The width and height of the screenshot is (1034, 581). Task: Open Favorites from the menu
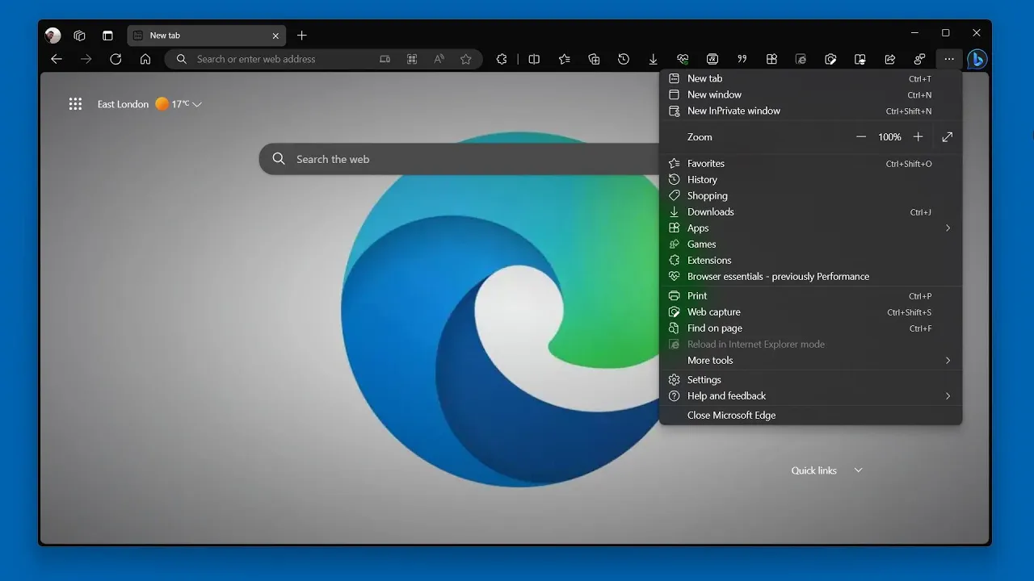click(x=810, y=163)
